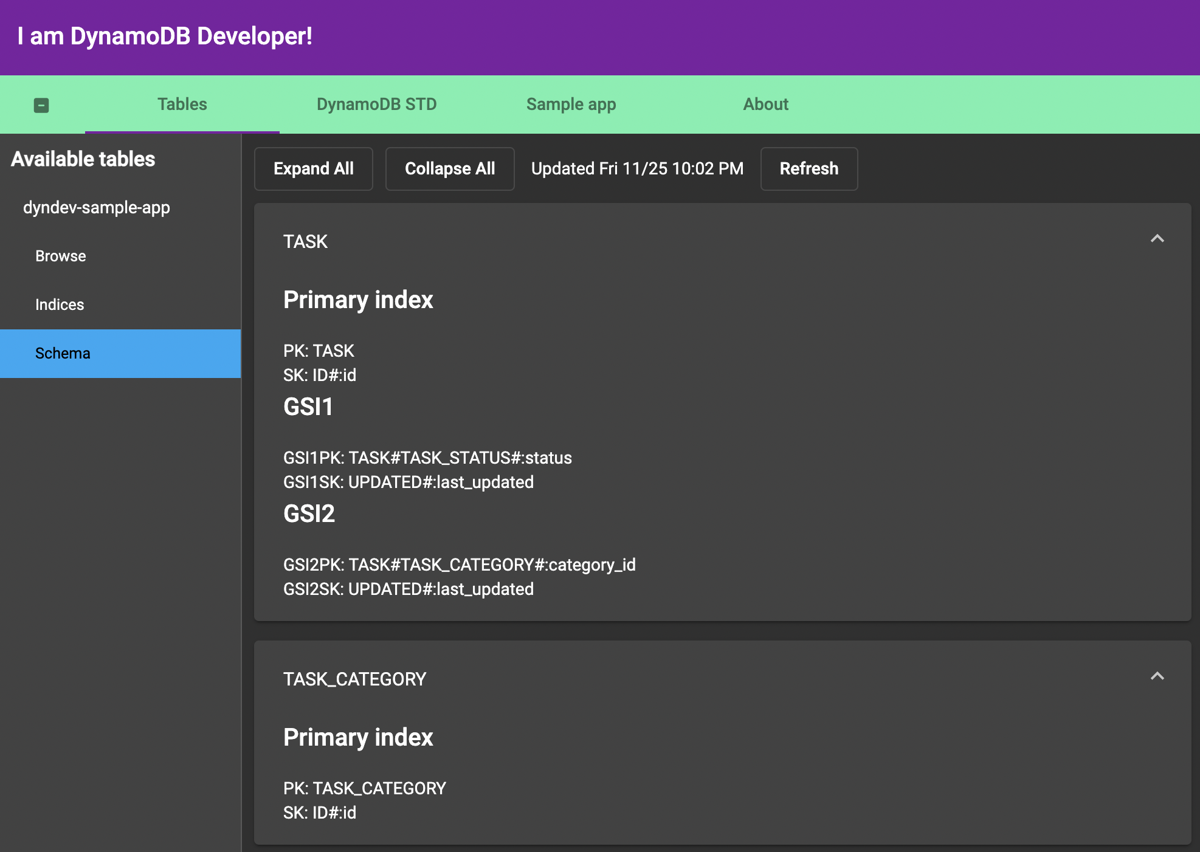This screenshot has width=1200, height=852.
Task: Open the Indices section in the sidebar
Action: tap(60, 305)
